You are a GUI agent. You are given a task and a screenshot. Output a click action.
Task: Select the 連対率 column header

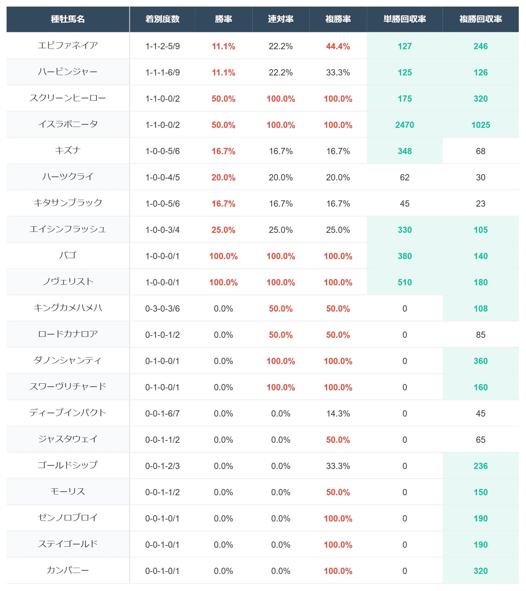(x=280, y=19)
